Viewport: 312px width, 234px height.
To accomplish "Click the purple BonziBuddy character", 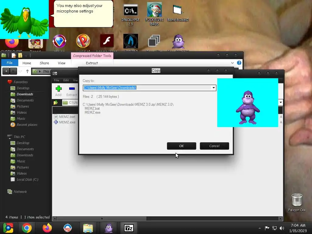I will [248, 108].
